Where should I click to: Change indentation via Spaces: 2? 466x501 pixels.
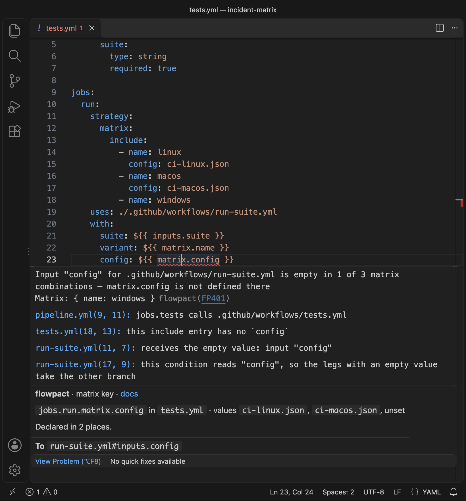[338, 492]
